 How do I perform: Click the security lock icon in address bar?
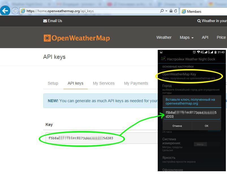point(171,11)
